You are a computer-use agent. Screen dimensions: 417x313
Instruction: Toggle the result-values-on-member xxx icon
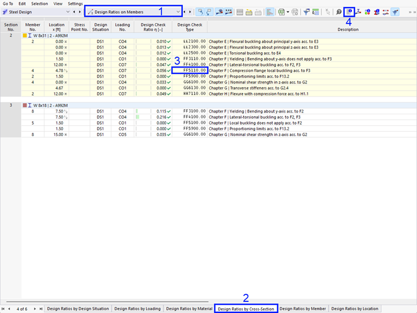228,12
